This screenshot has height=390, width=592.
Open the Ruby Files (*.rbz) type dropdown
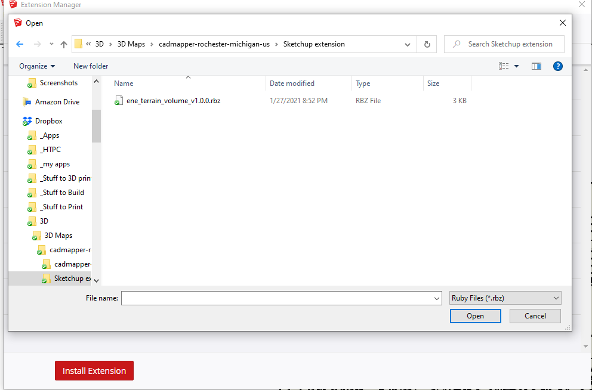(x=505, y=298)
